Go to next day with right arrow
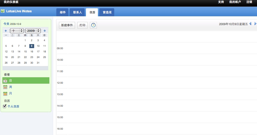This screenshot has width=257, height=135. click(255, 24)
